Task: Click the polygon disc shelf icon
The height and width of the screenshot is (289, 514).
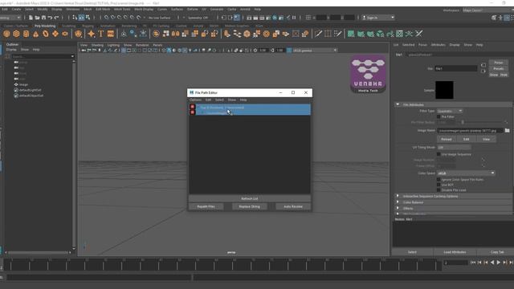Action: 65,34
